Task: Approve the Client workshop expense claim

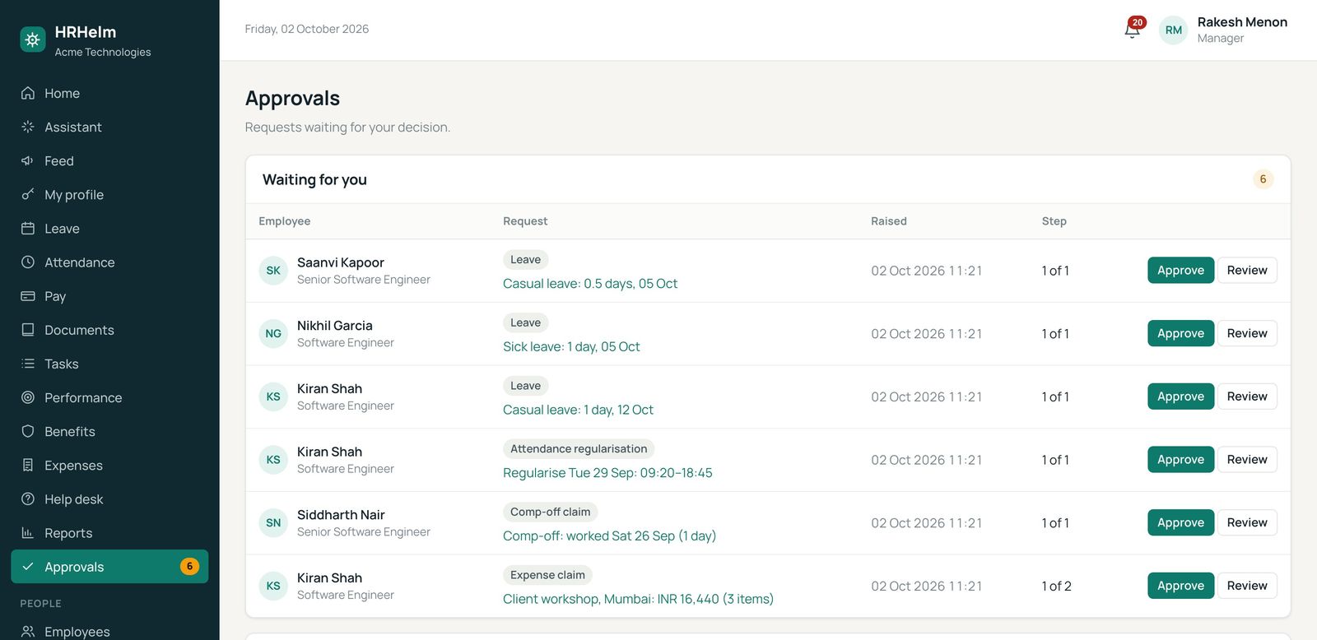Action: pos(1180,586)
